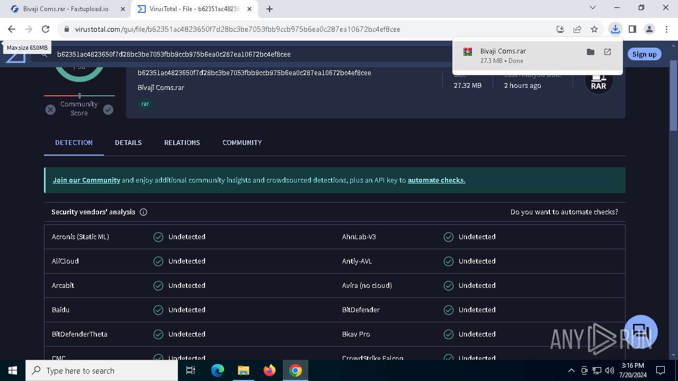The width and height of the screenshot is (678, 381).
Task: Open Chrome menu three dots
Action: 666,29
